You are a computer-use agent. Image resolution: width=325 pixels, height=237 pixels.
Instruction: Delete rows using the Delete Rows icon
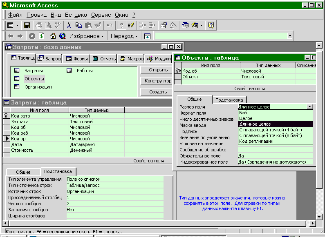coord(152,25)
